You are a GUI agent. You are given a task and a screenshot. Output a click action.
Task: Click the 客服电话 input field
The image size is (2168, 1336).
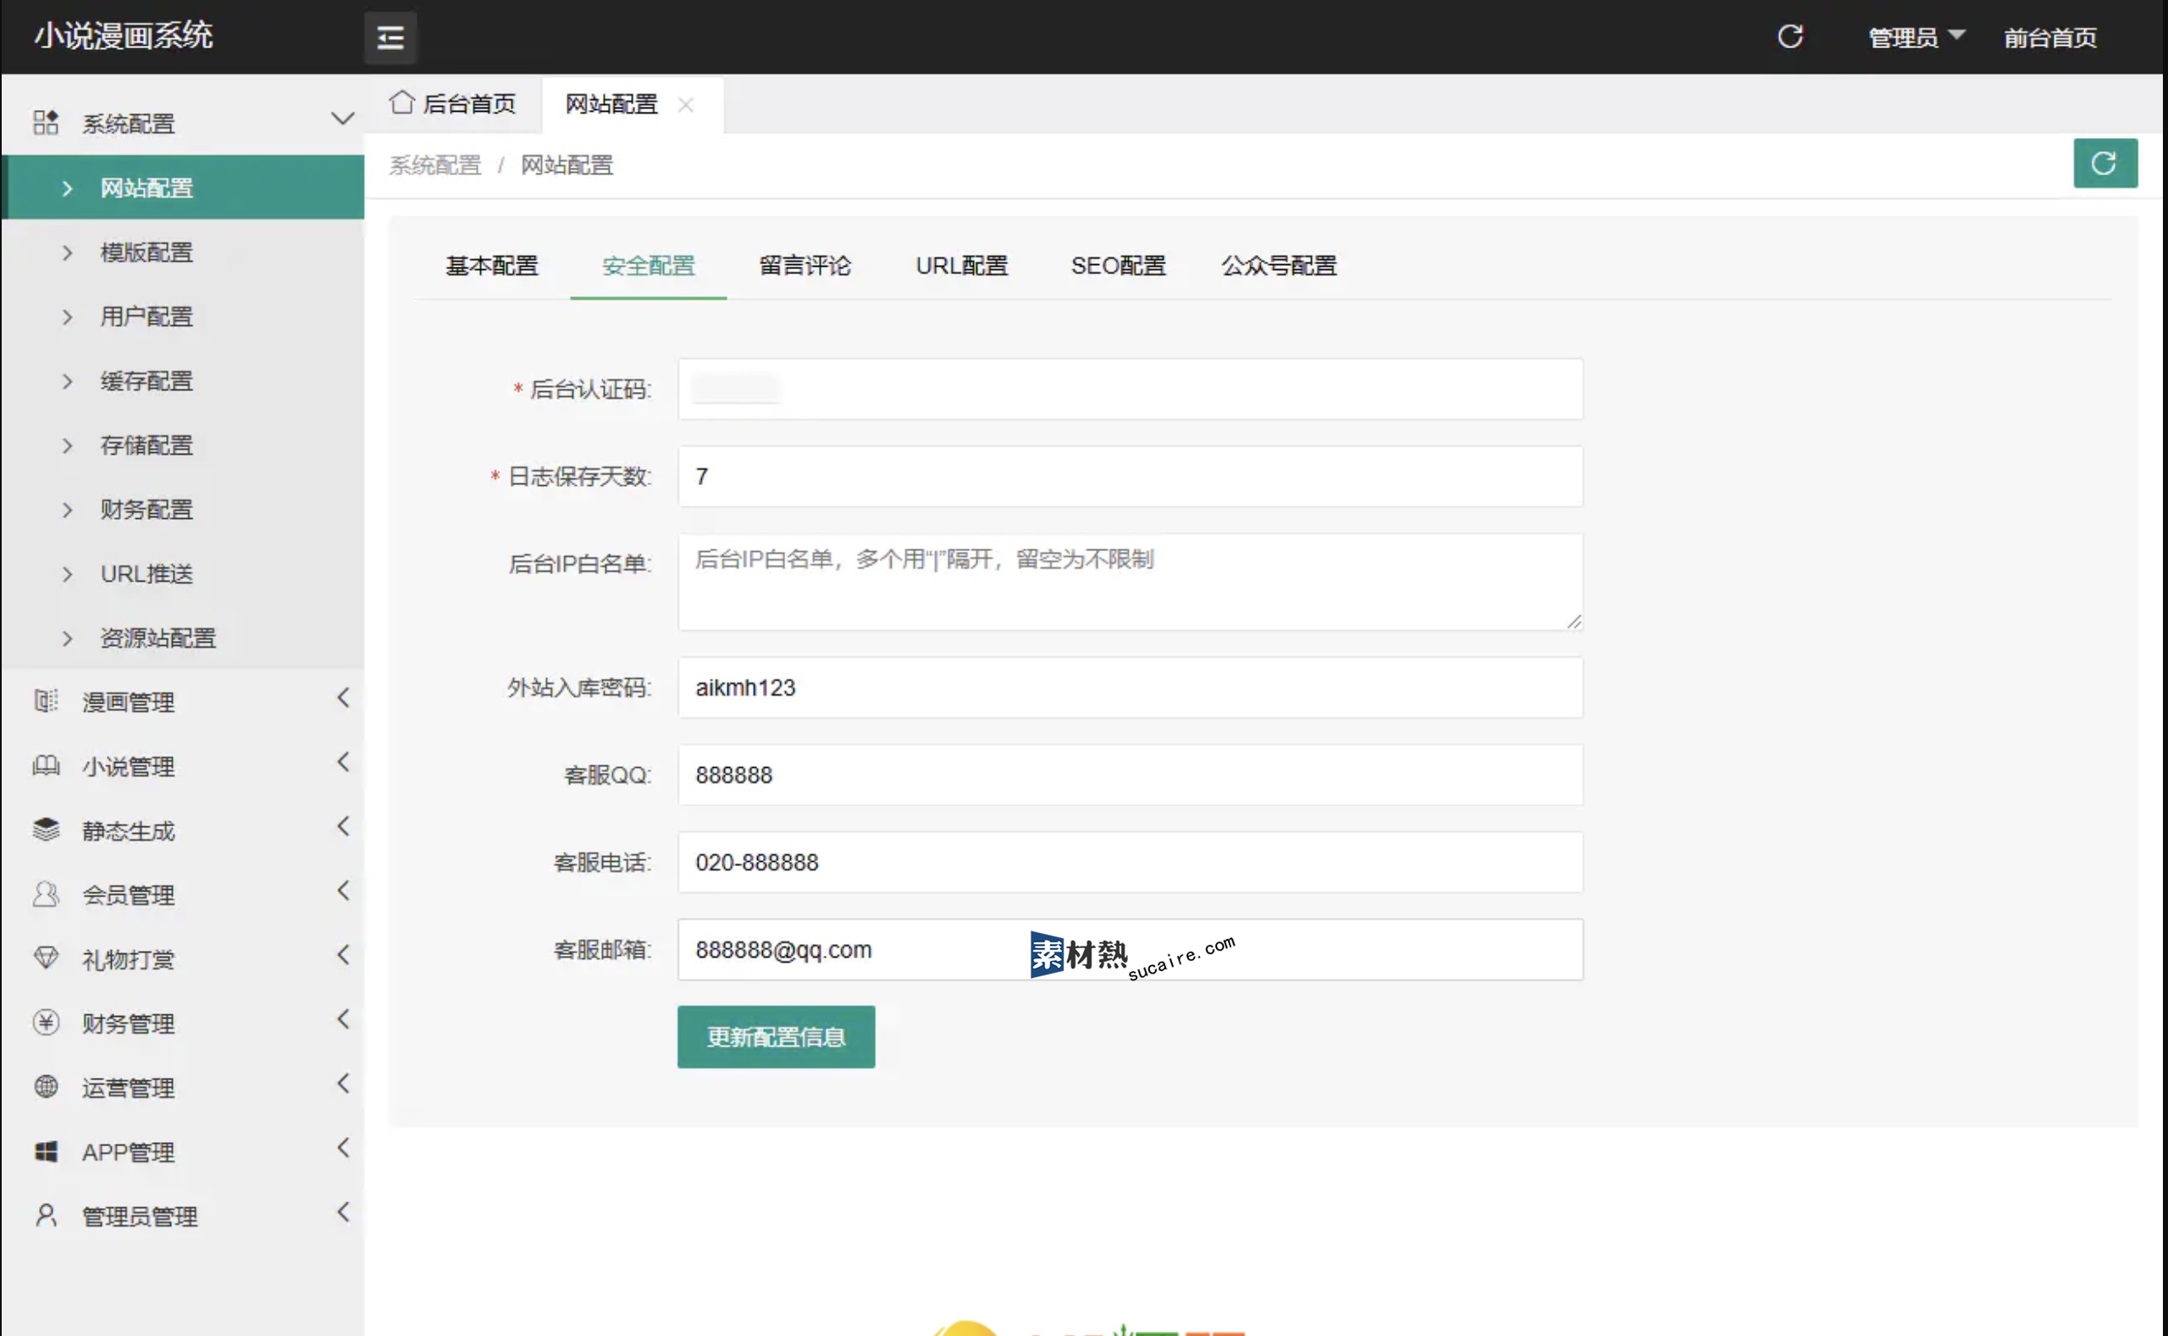1131,863
